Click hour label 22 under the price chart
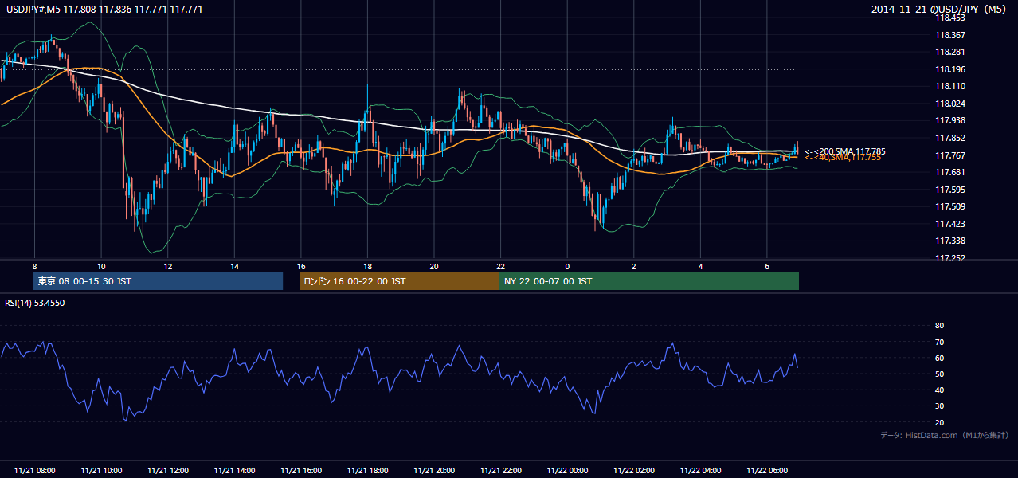Screen dimensions: 1018x478 coord(501,265)
